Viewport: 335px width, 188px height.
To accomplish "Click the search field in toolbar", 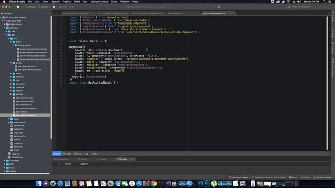I will coord(308,7).
